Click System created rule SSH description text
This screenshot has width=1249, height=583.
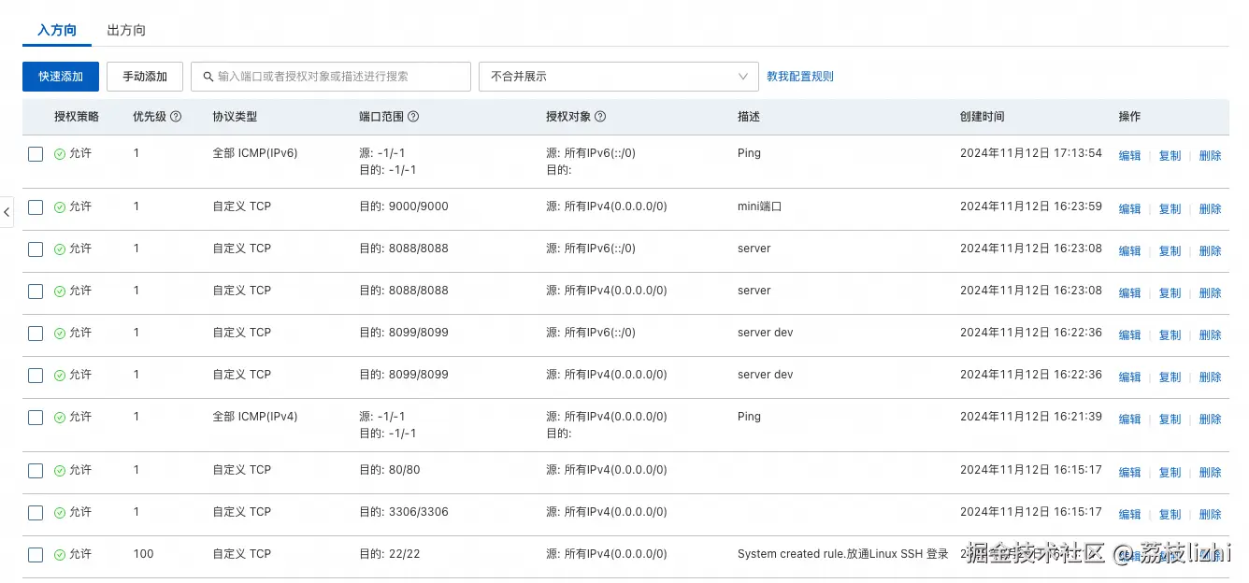point(843,554)
